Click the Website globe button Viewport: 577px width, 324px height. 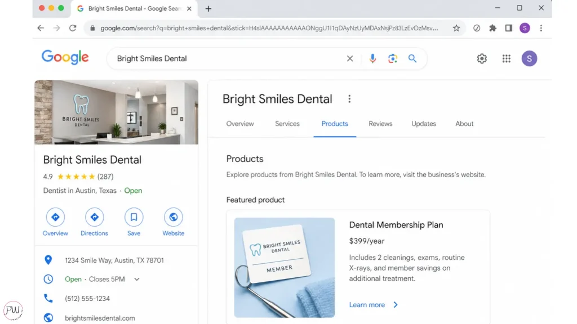pos(173,217)
